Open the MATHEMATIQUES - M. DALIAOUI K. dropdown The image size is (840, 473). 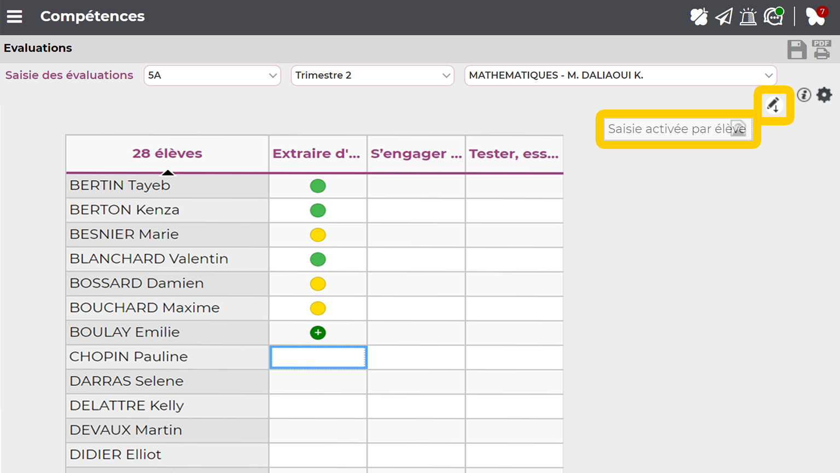621,76
